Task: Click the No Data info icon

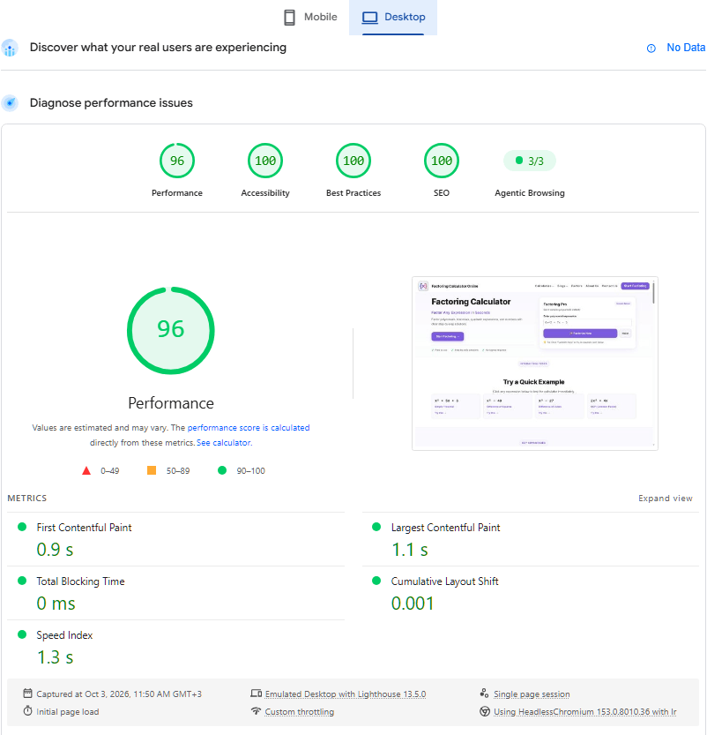Action: tap(651, 48)
